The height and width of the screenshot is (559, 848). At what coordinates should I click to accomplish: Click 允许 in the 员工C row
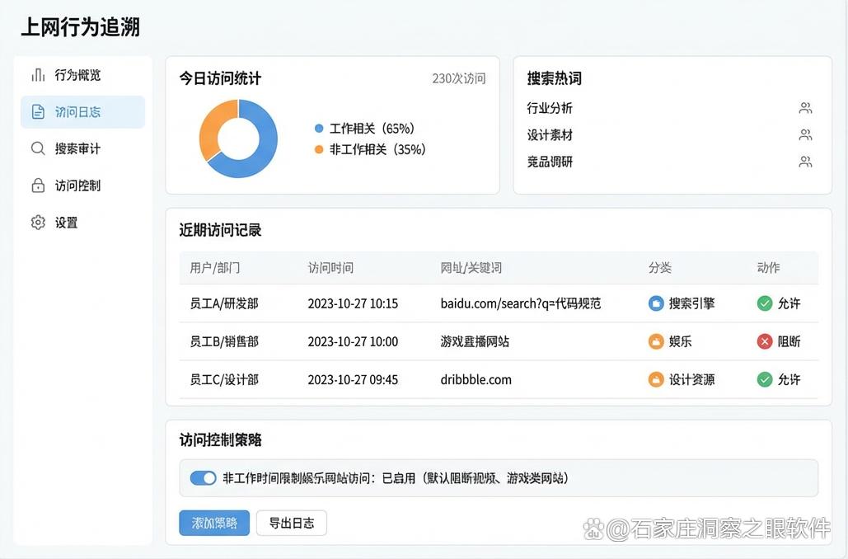(789, 379)
